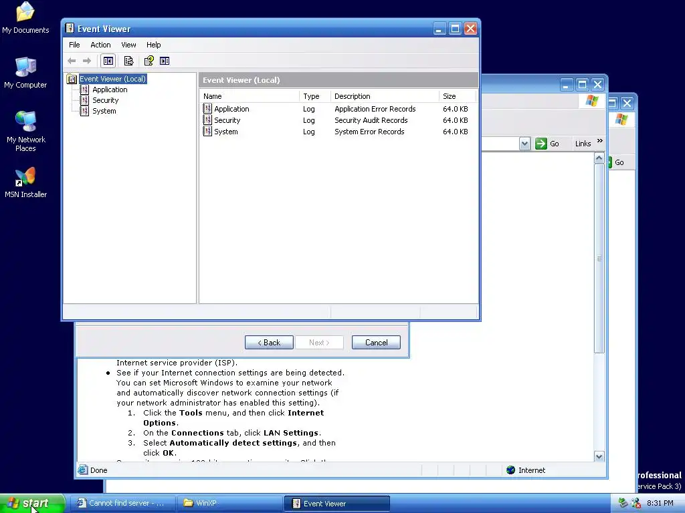Click the browser scrollbar up arrow
The image size is (685, 513).
point(599,158)
